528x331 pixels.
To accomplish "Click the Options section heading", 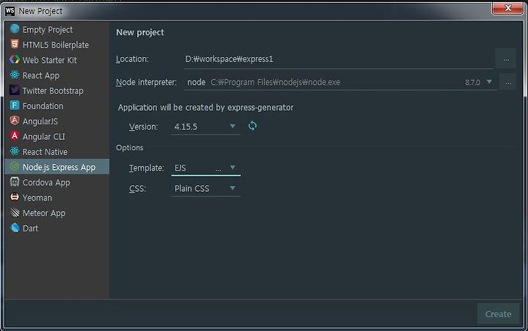I will click(x=130, y=147).
